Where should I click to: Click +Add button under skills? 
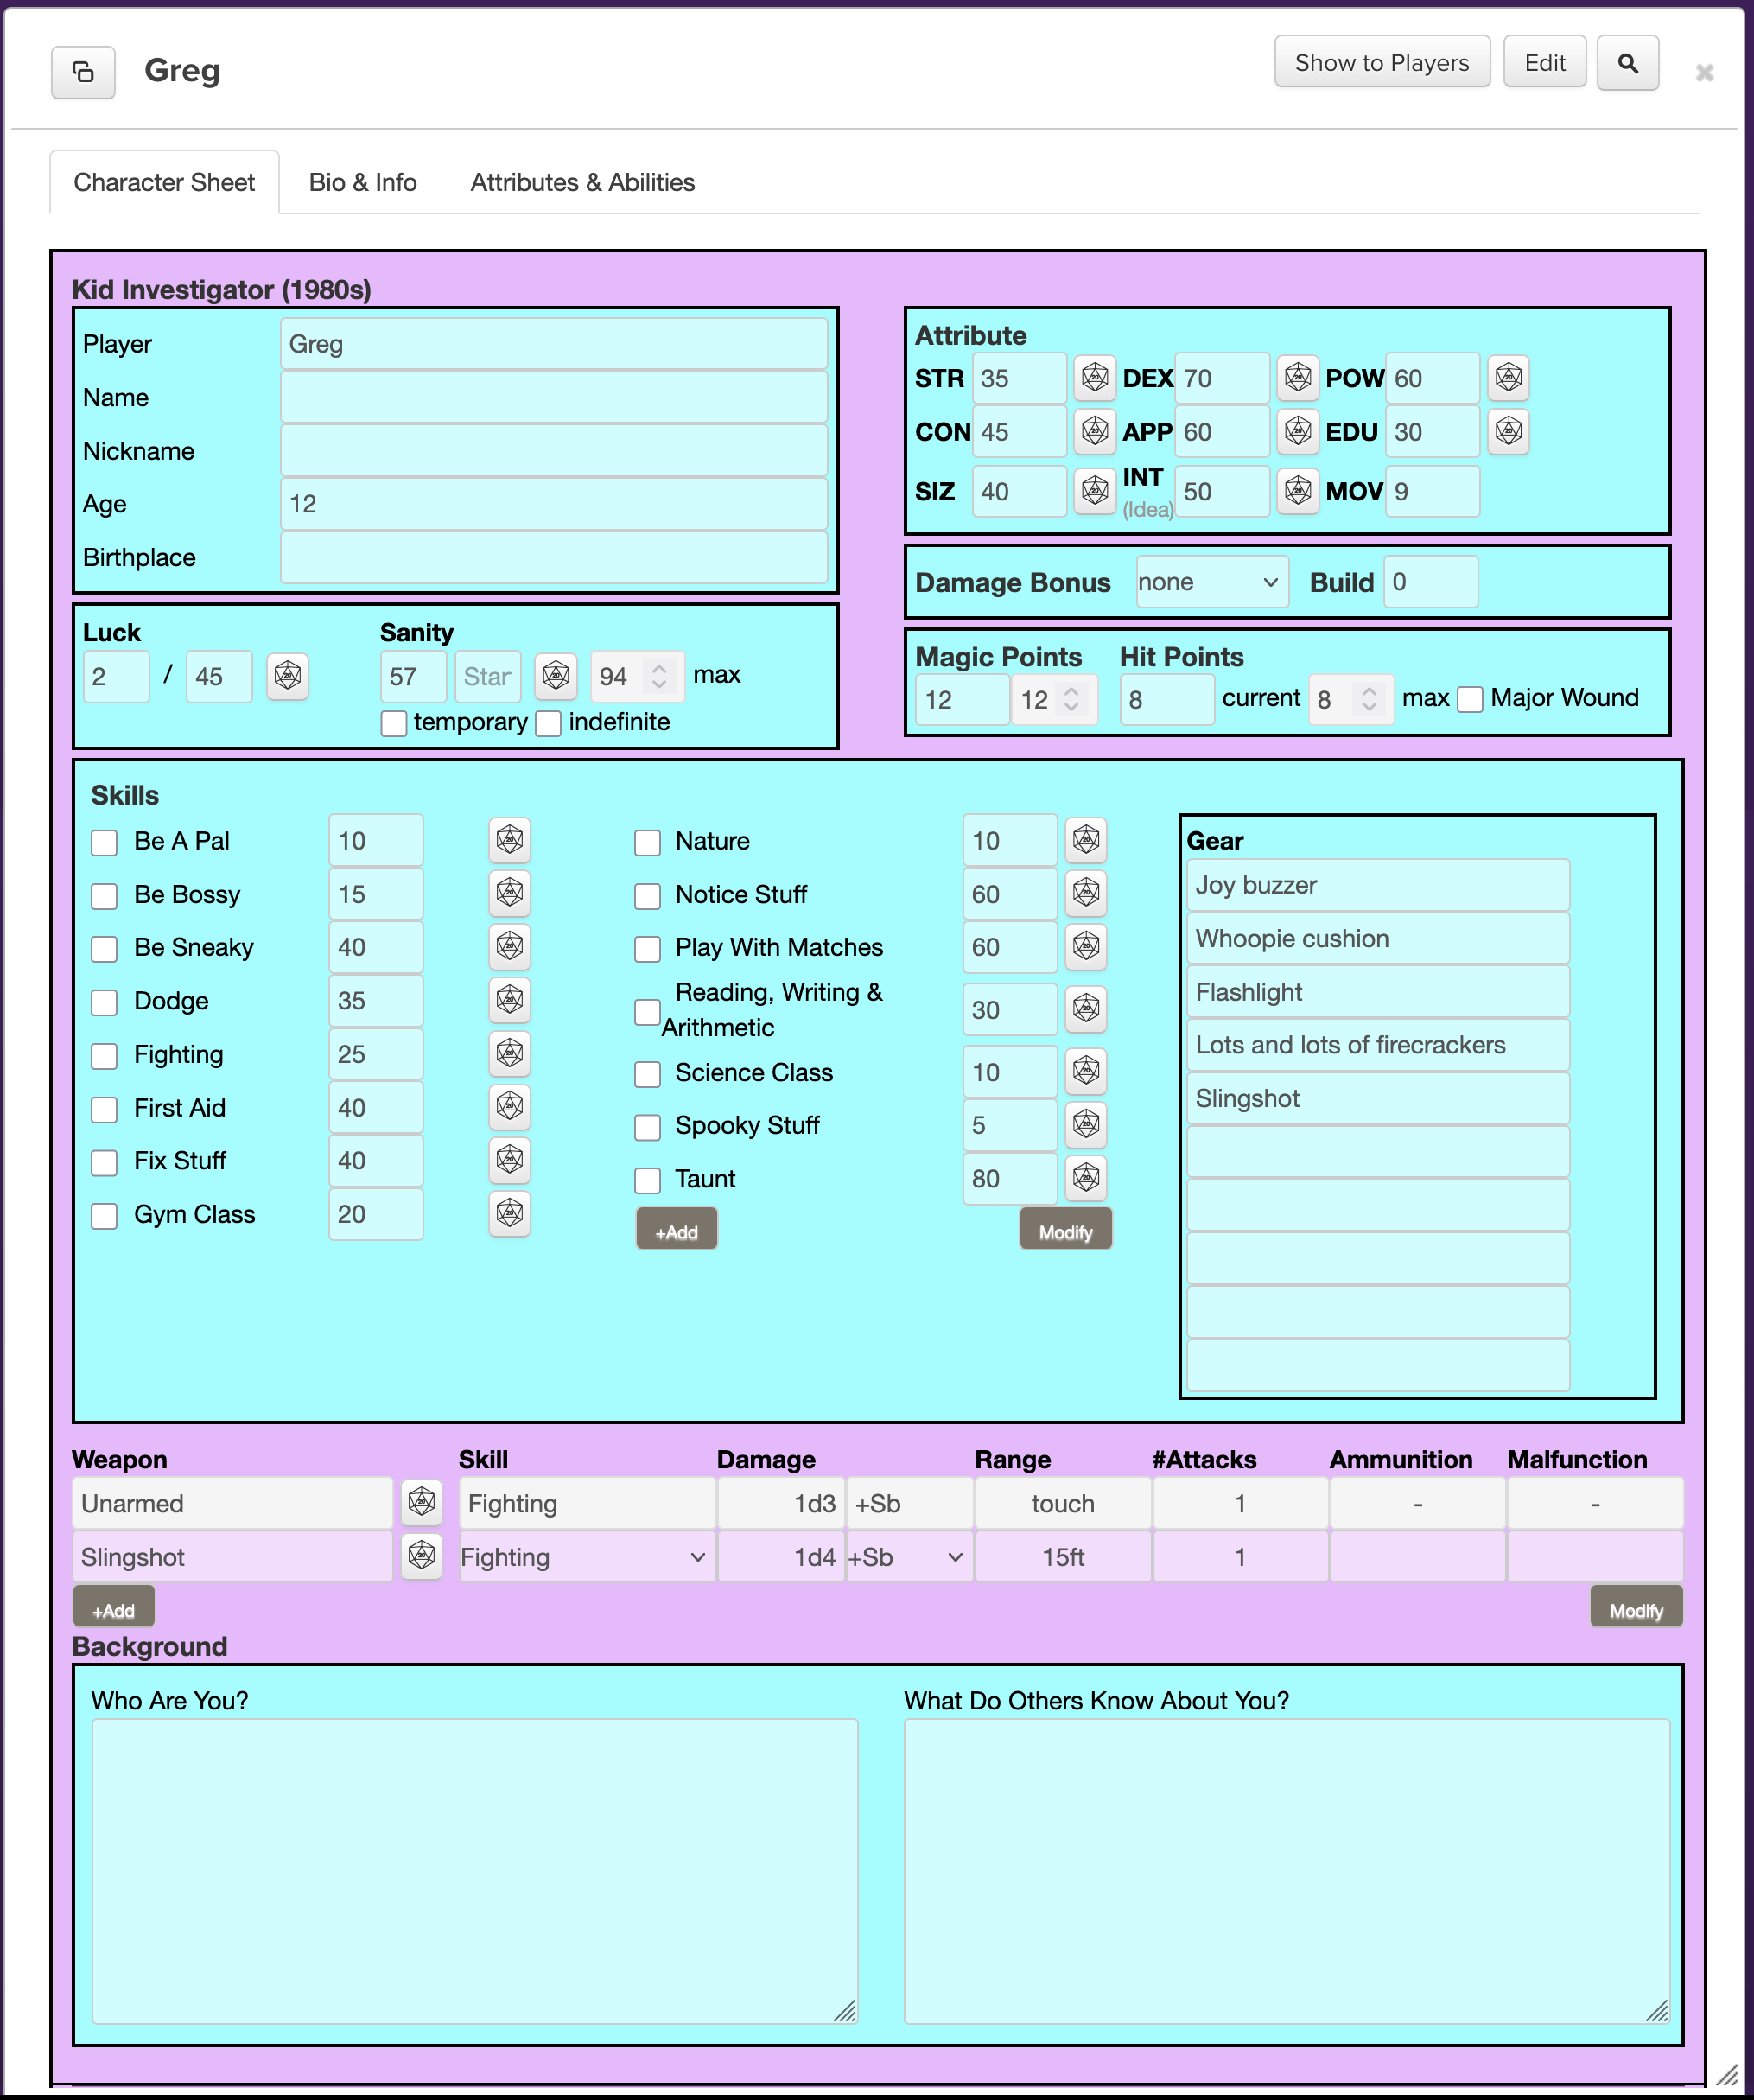[x=676, y=1231]
